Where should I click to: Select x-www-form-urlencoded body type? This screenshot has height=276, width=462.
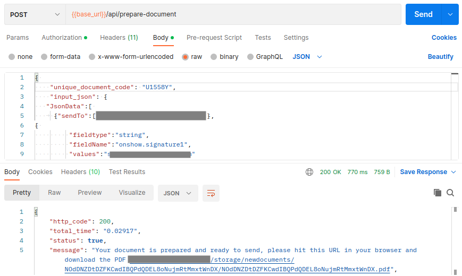131,57
